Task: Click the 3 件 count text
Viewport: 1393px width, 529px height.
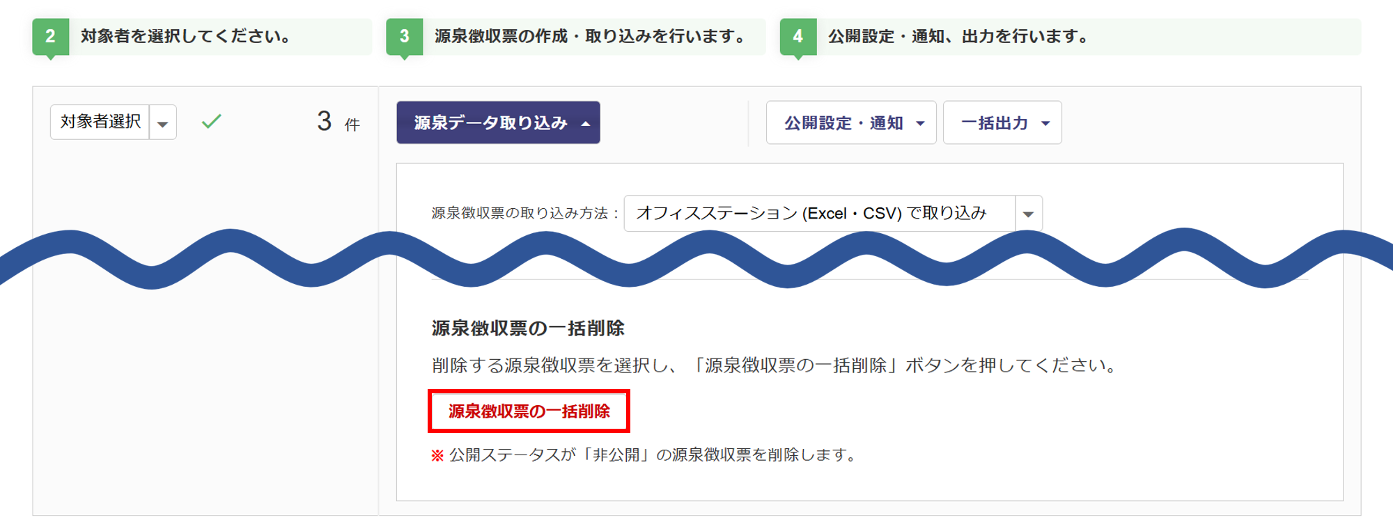Action: pyautogui.click(x=338, y=122)
